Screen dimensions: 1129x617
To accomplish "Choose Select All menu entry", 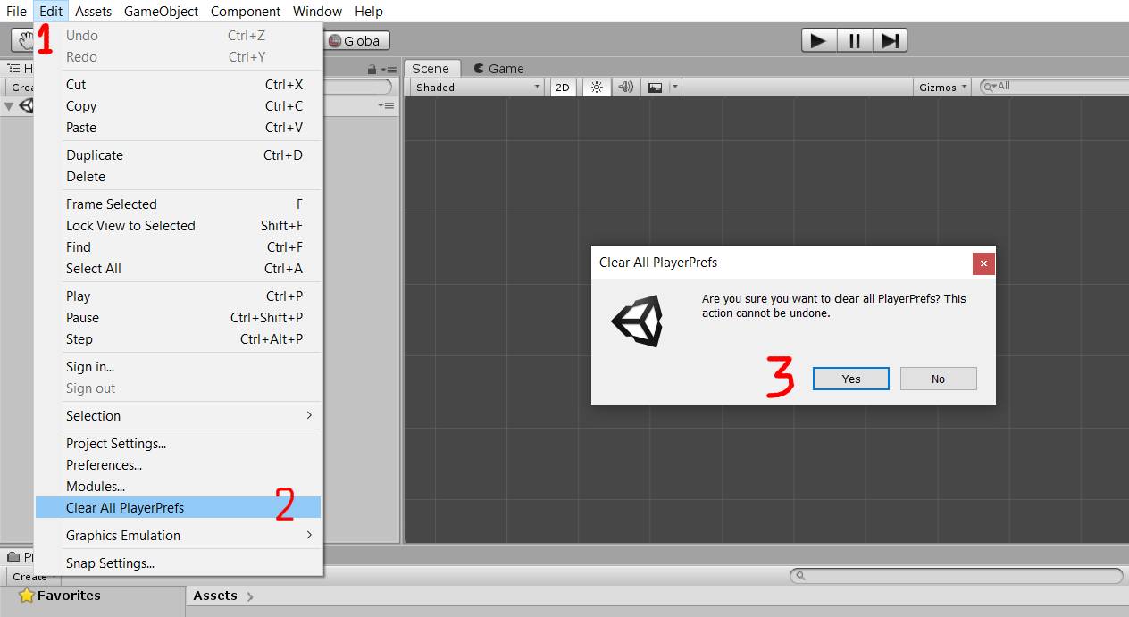I will [178, 268].
